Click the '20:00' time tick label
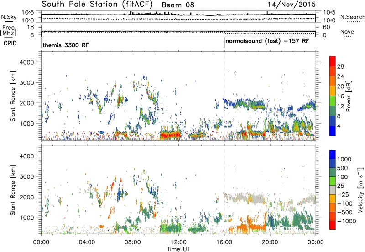 point(270,242)
